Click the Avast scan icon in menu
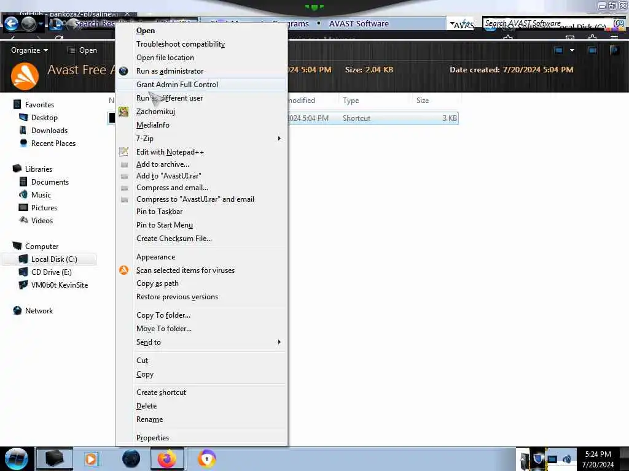 coord(123,270)
